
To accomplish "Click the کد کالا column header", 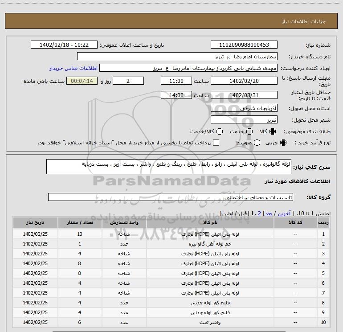I will [295, 222].
